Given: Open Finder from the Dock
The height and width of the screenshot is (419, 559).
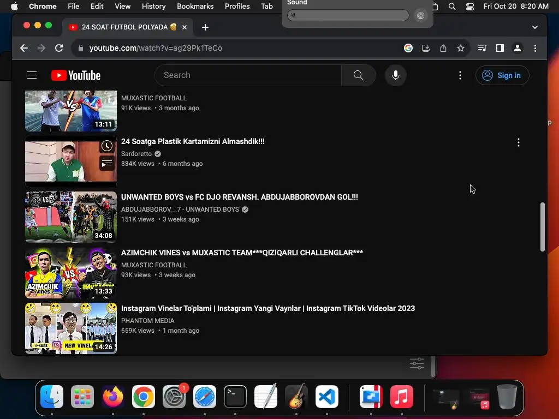Looking at the screenshot, I should 52,396.
